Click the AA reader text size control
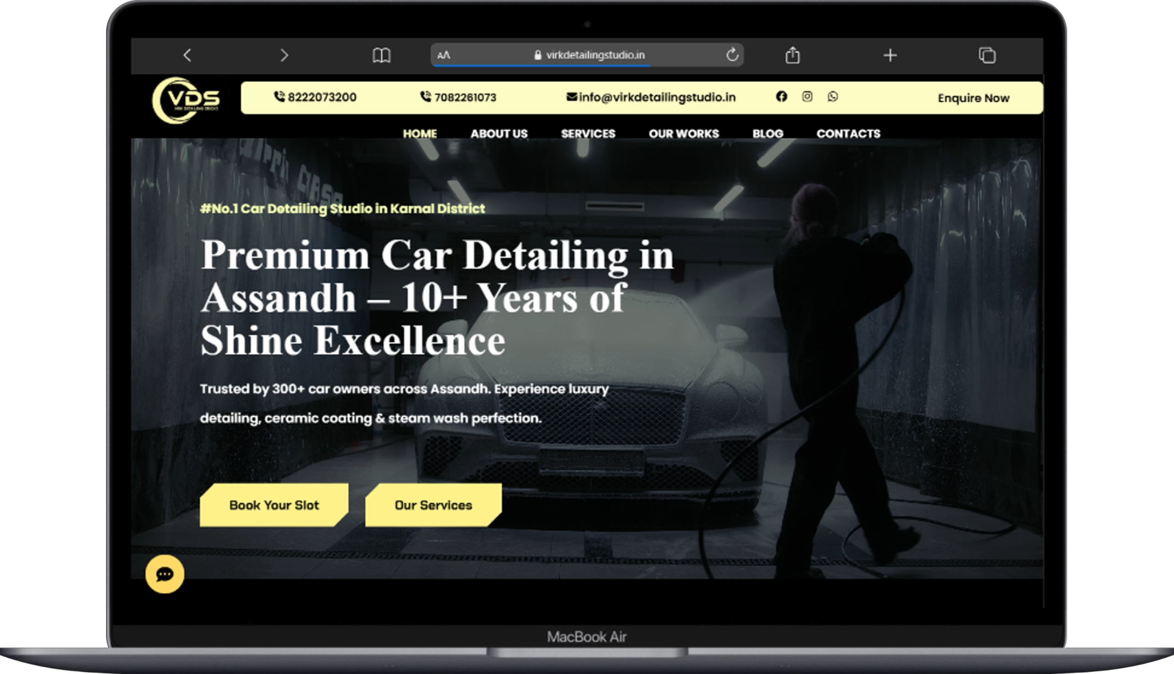 [443, 55]
